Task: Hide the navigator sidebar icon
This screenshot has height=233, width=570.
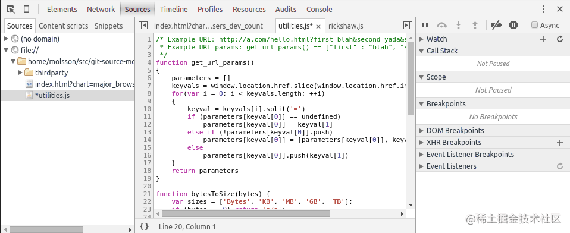Action: [143, 26]
